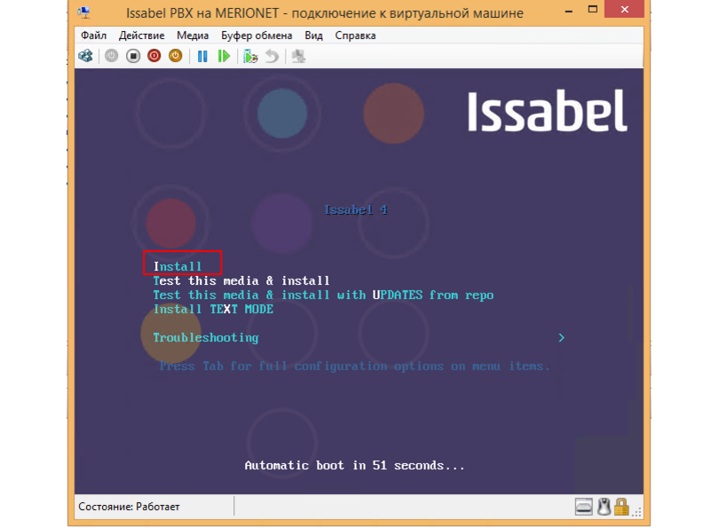Click the orange Save state icon
This screenshot has height=528, width=711.
tap(176, 56)
